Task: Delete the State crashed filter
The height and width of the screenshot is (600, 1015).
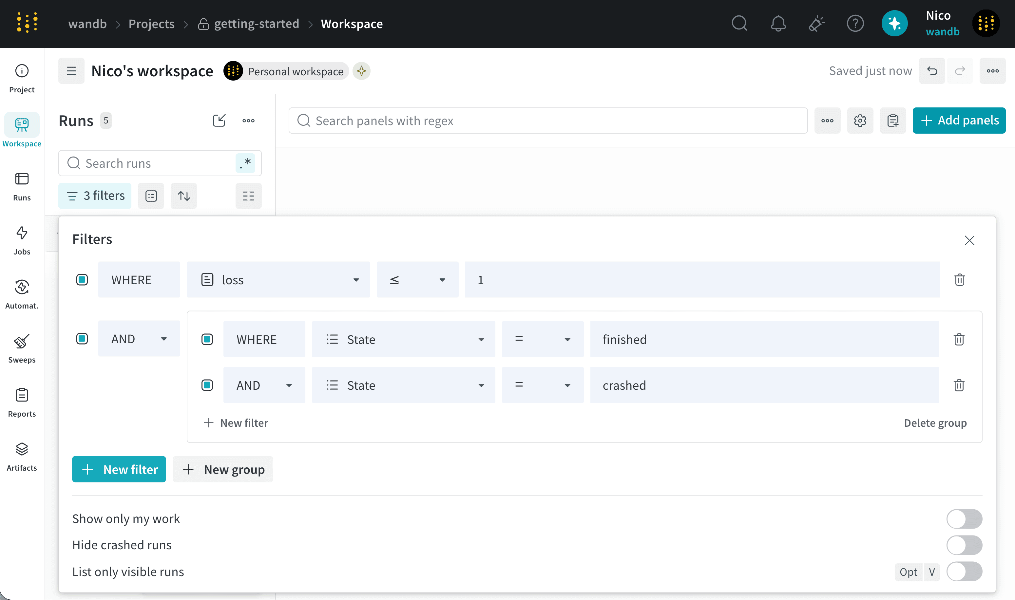Action: tap(959, 385)
